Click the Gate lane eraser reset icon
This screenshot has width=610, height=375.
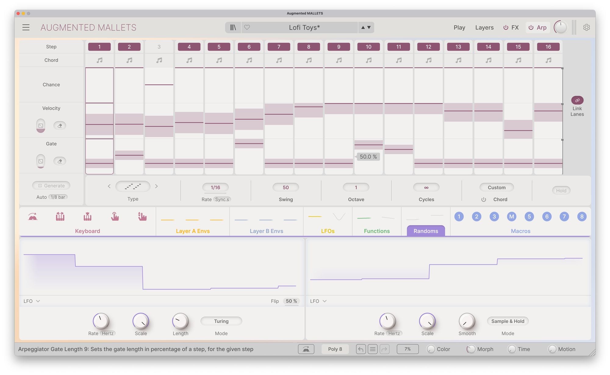click(x=60, y=161)
